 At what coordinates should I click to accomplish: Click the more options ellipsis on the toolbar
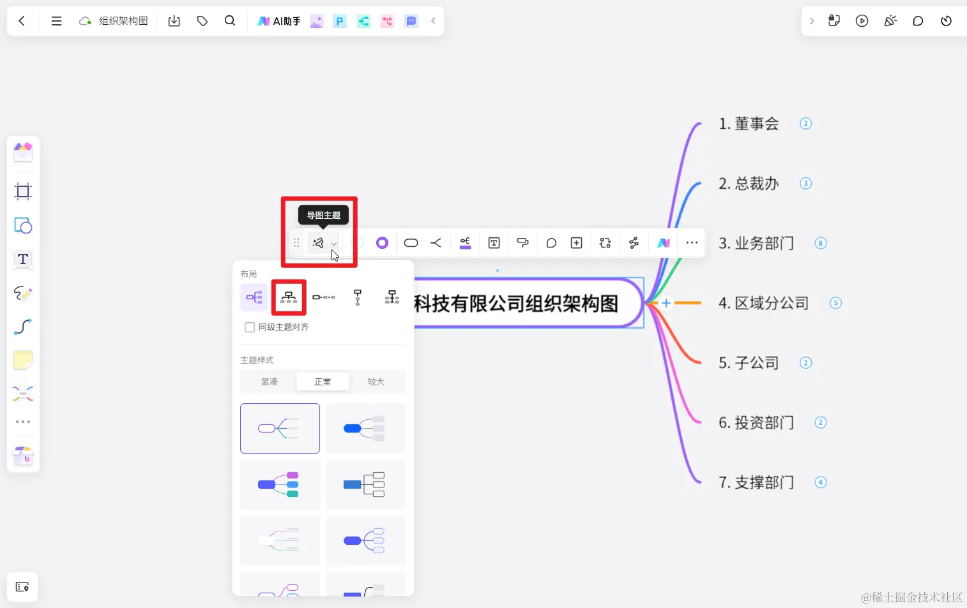(x=691, y=242)
